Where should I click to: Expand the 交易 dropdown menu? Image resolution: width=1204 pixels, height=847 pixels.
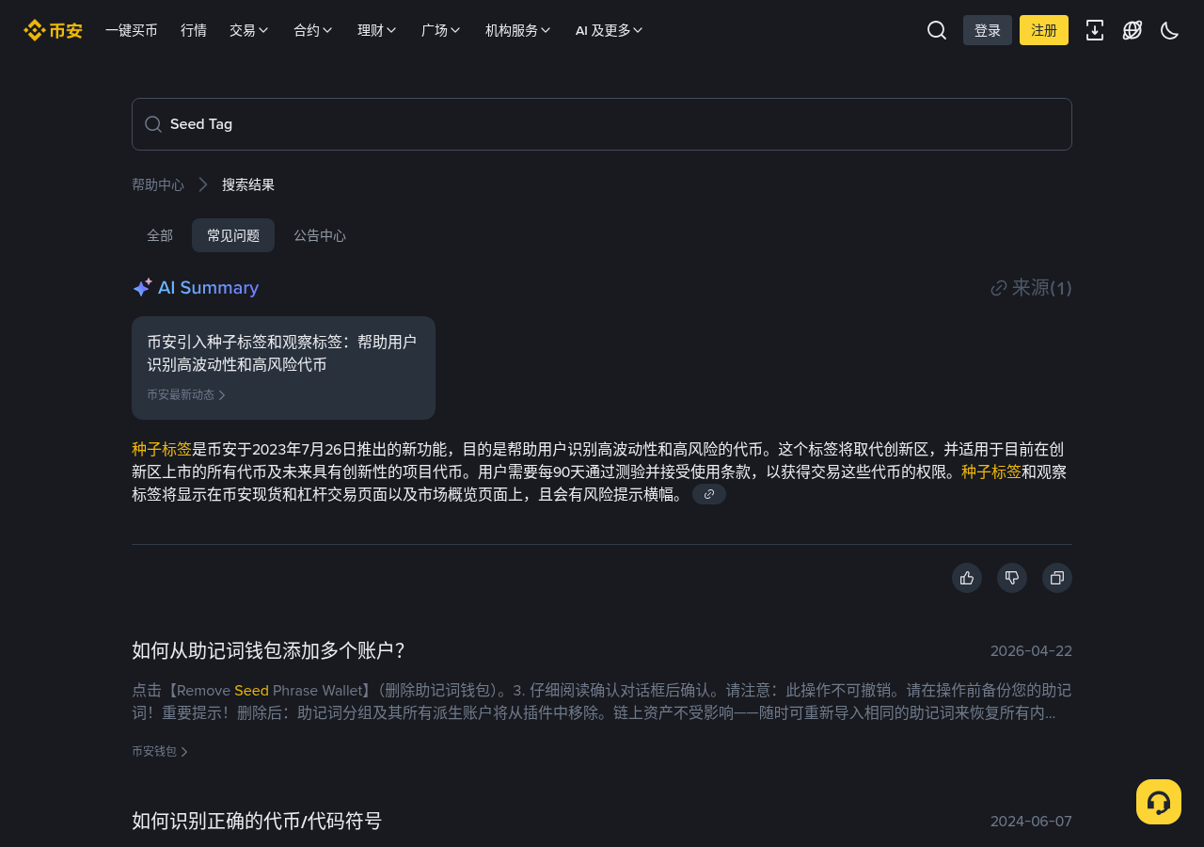click(249, 30)
